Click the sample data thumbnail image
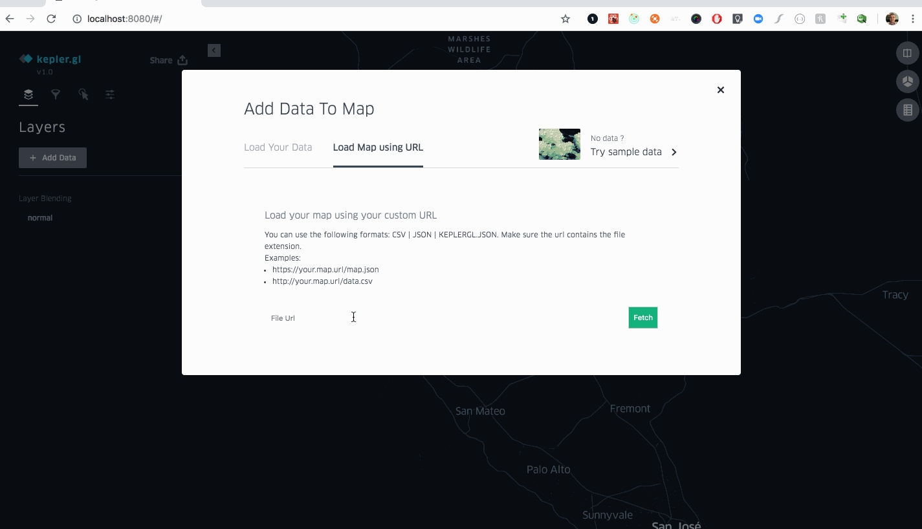Screen dimensions: 922x529 [x=559, y=144]
